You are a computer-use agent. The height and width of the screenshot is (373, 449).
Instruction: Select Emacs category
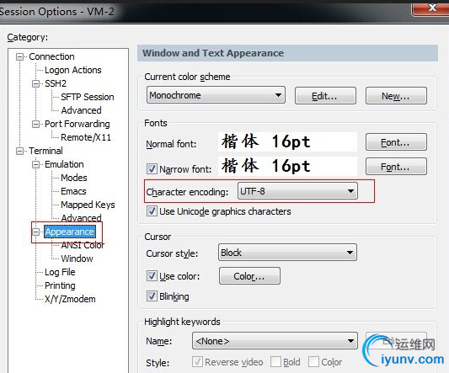click(x=73, y=191)
